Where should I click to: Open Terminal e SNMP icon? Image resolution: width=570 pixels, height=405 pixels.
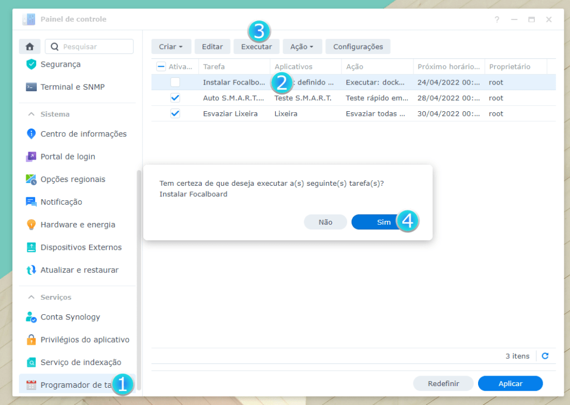click(31, 87)
